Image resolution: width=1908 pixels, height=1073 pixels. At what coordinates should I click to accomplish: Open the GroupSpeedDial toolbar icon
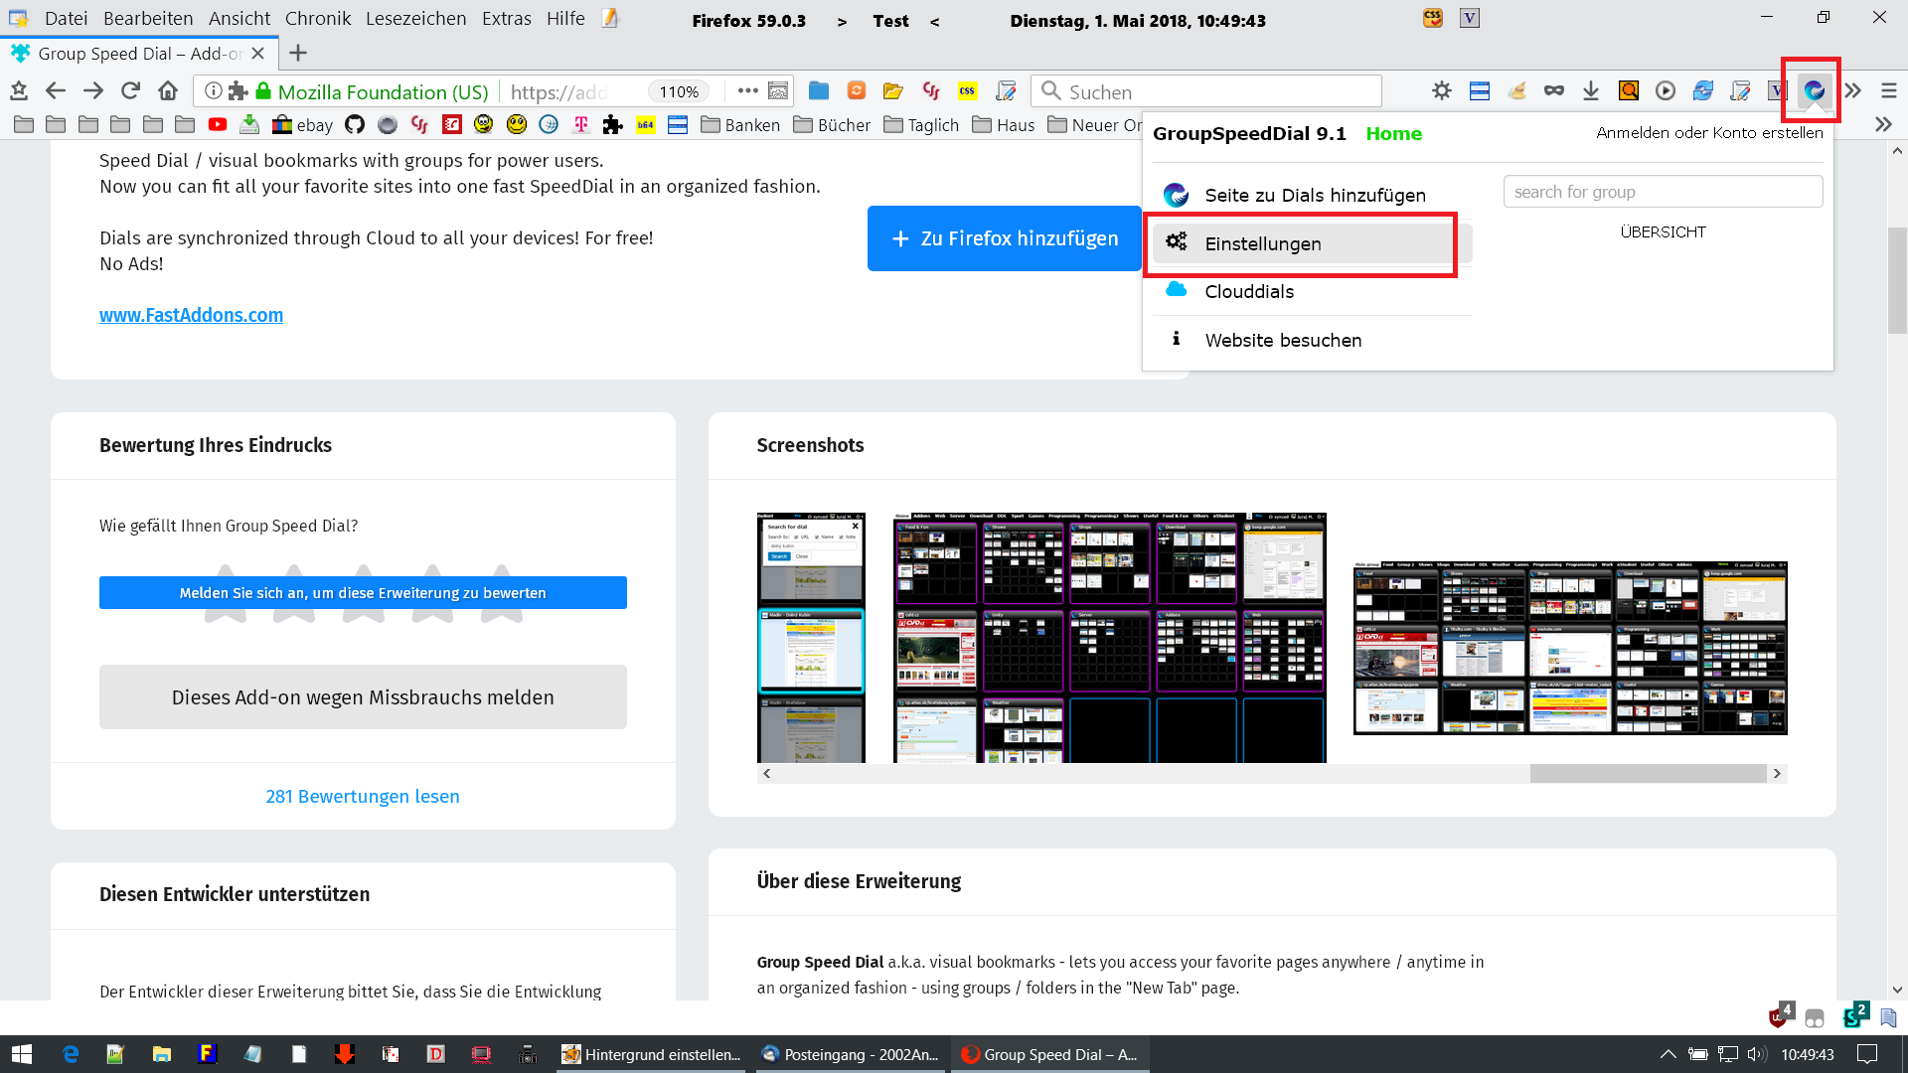(x=1814, y=90)
